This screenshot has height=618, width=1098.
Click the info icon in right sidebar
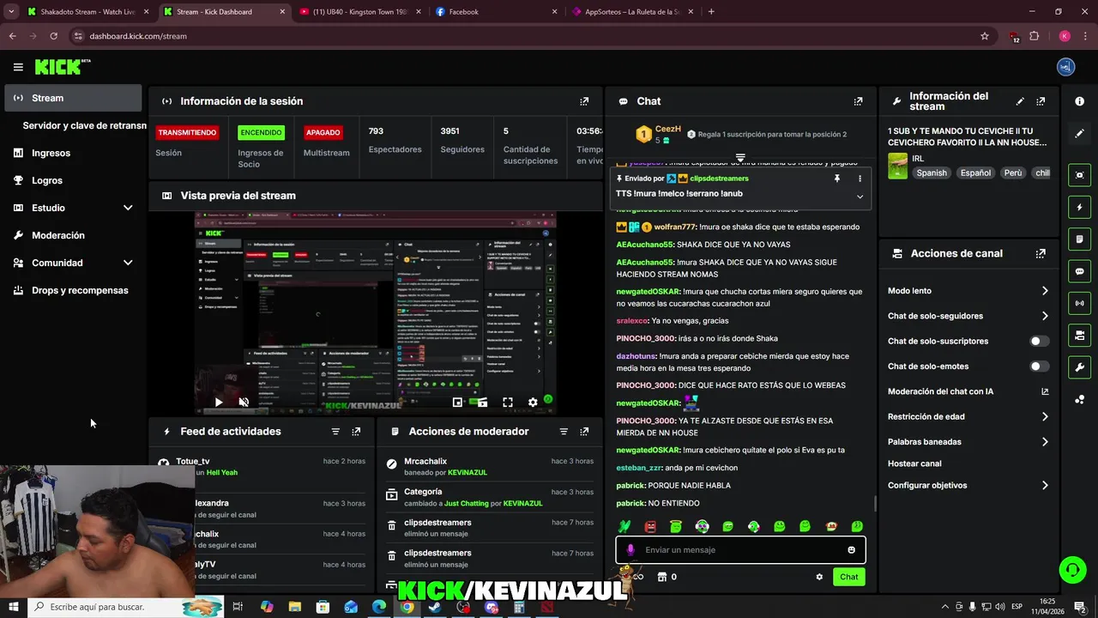click(1079, 101)
